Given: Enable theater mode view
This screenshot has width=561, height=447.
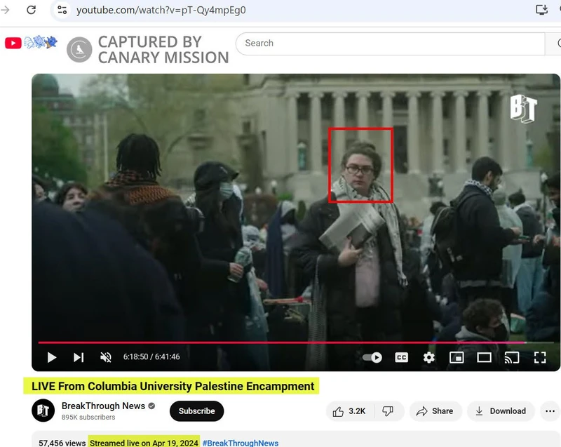Looking at the screenshot, I should pos(484,357).
